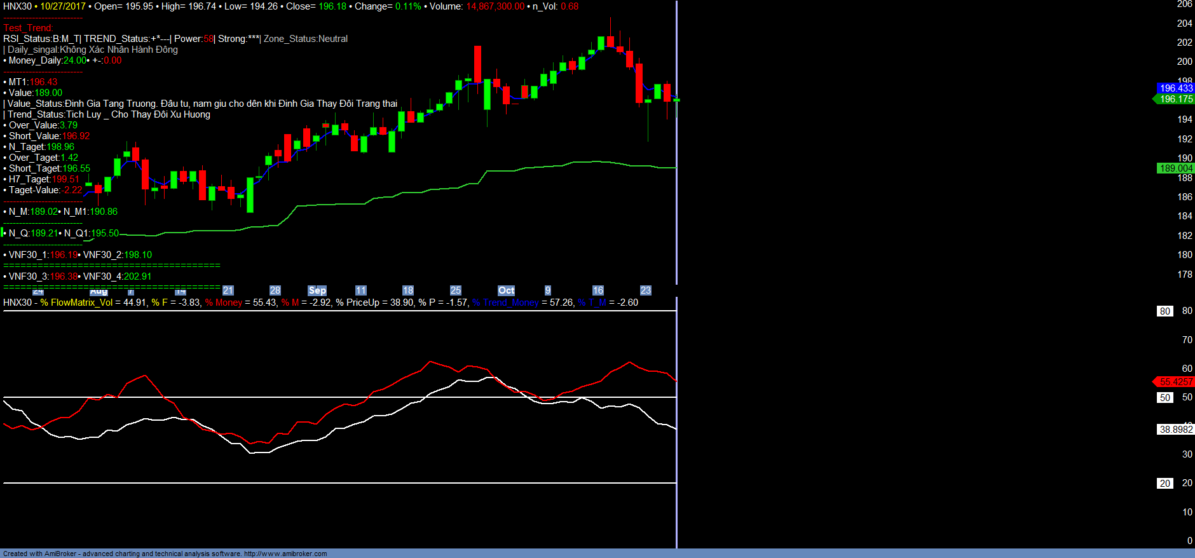The image size is (1195, 558).
Task: Open the amibroker.com link in footer
Action: point(285,554)
